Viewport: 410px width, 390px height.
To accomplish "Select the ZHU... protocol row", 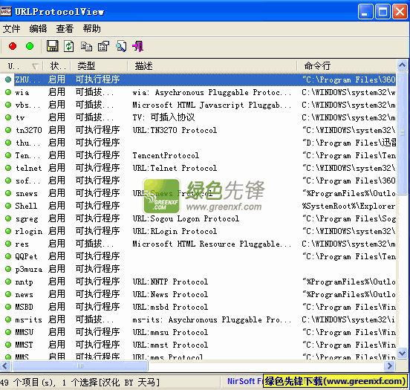I will pos(198,79).
